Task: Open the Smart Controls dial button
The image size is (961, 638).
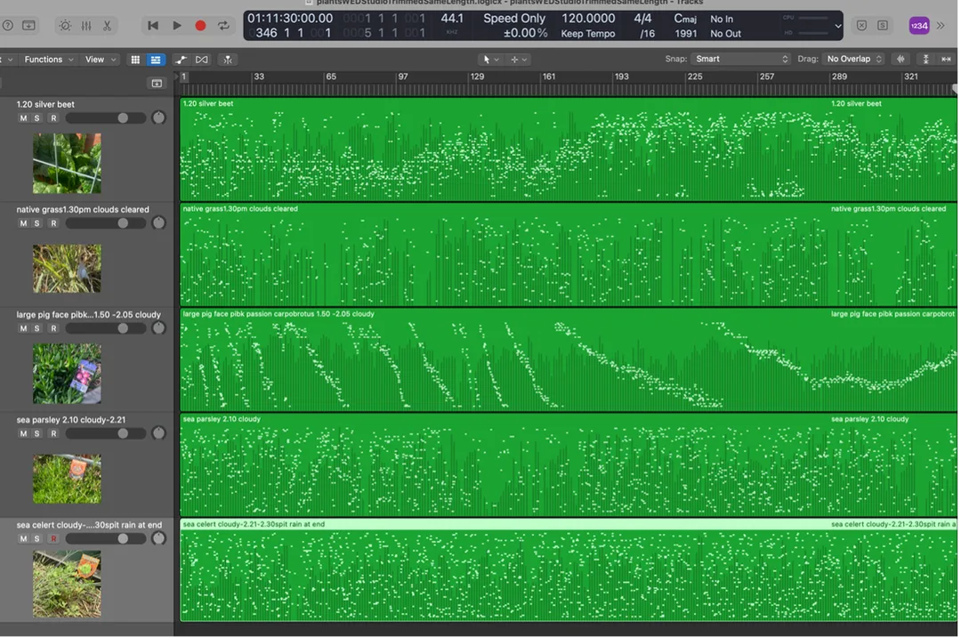Action: coord(65,26)
